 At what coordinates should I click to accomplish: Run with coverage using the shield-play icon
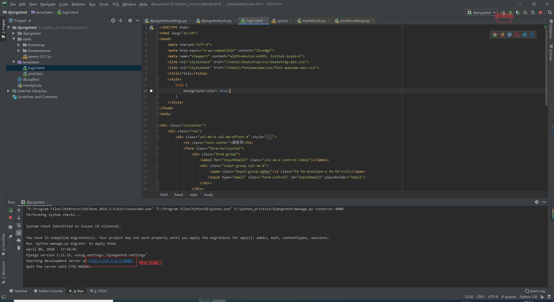[x=518, y=13]
